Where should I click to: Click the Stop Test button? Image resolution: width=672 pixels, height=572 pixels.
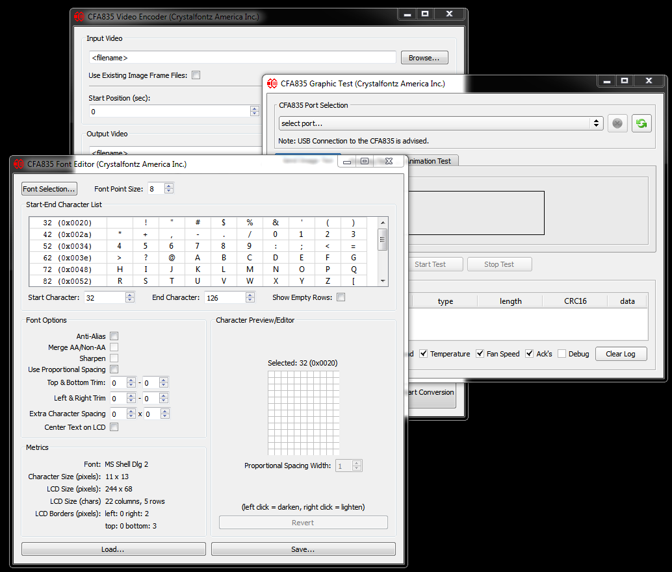point(499,264)
